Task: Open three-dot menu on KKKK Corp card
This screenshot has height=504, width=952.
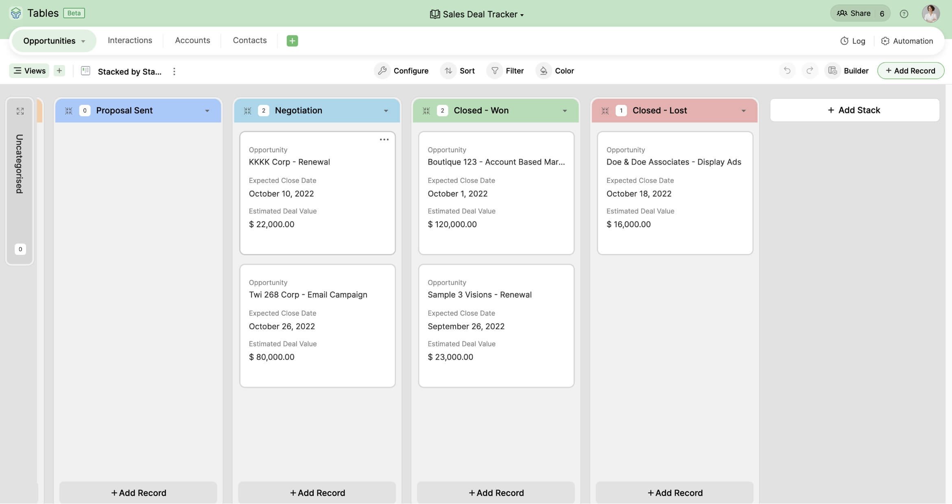Action: click(384, 139)
